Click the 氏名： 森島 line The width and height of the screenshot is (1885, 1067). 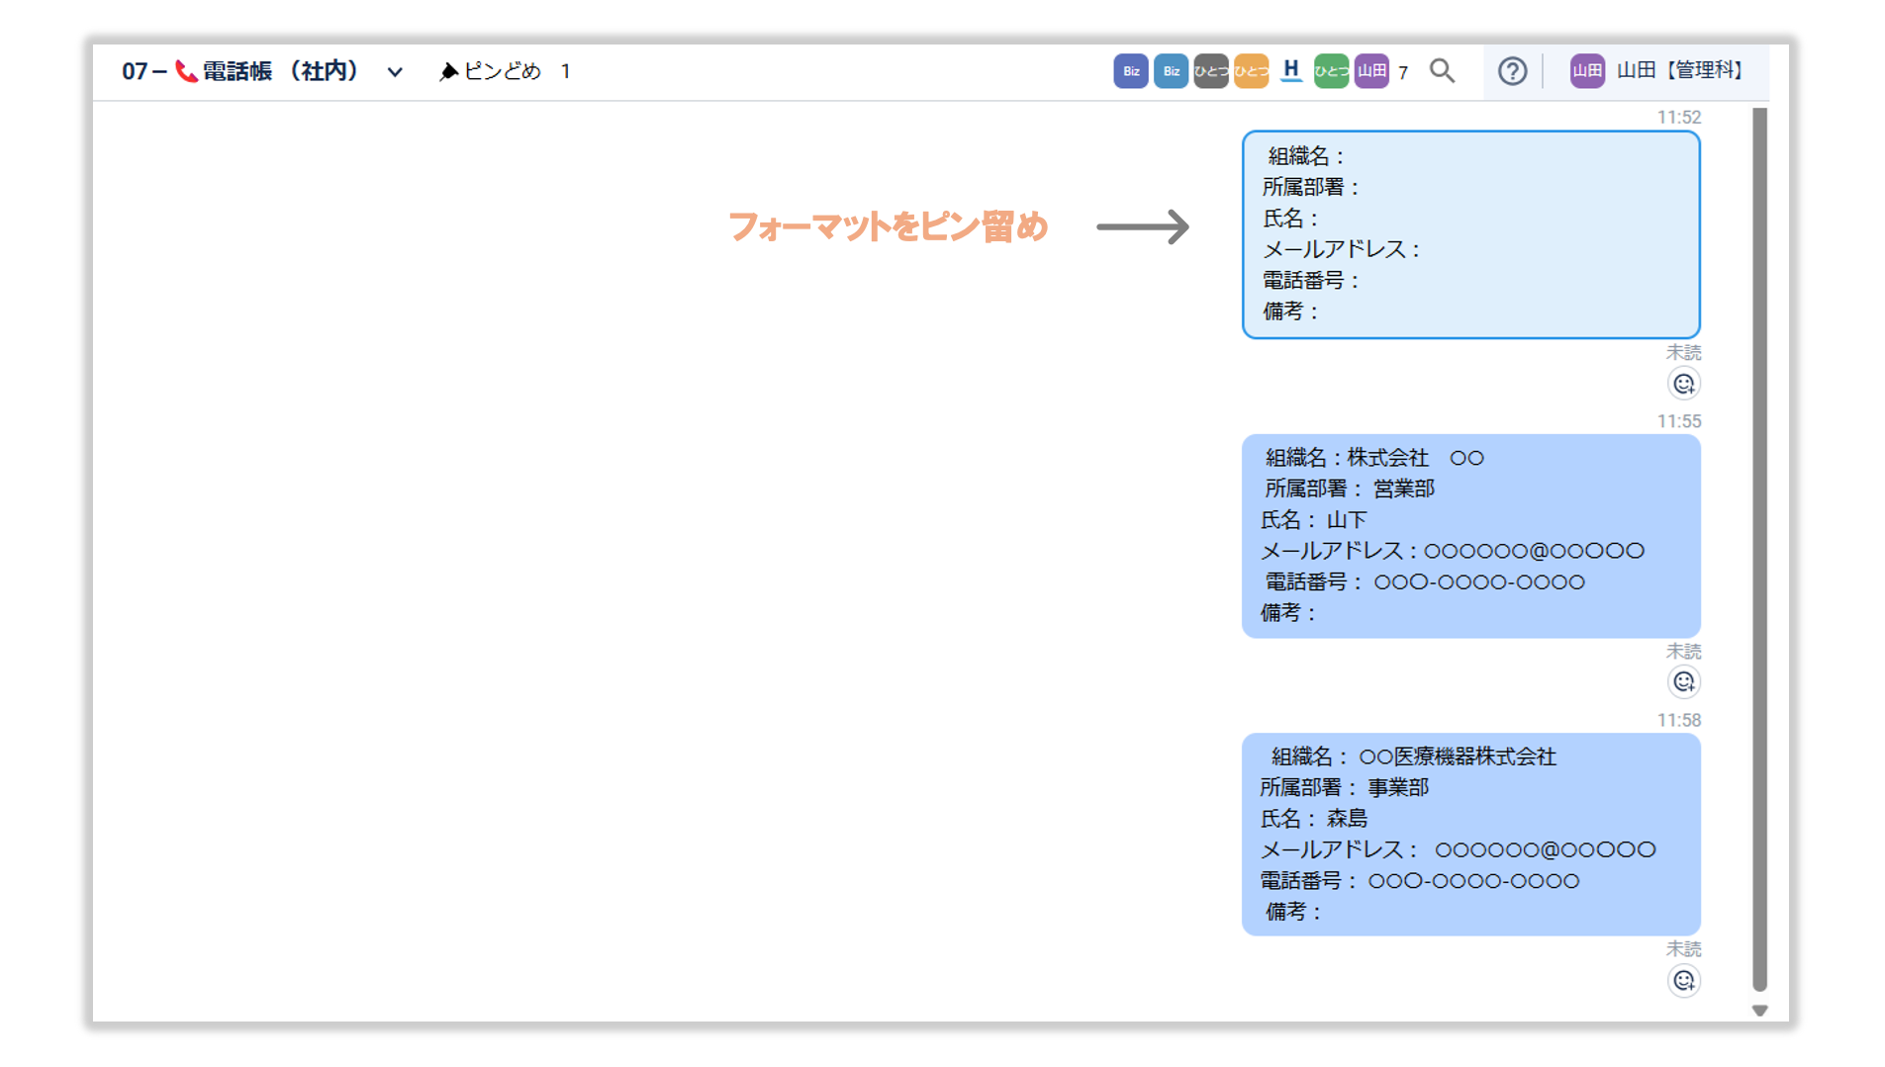tap(1314, 819)
